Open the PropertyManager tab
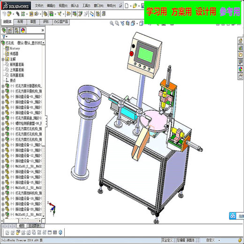The image size is (244, 244). [10, 30]
